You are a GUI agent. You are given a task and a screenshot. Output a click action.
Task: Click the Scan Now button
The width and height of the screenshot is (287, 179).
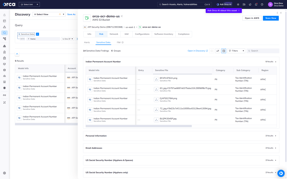[271, 18]
